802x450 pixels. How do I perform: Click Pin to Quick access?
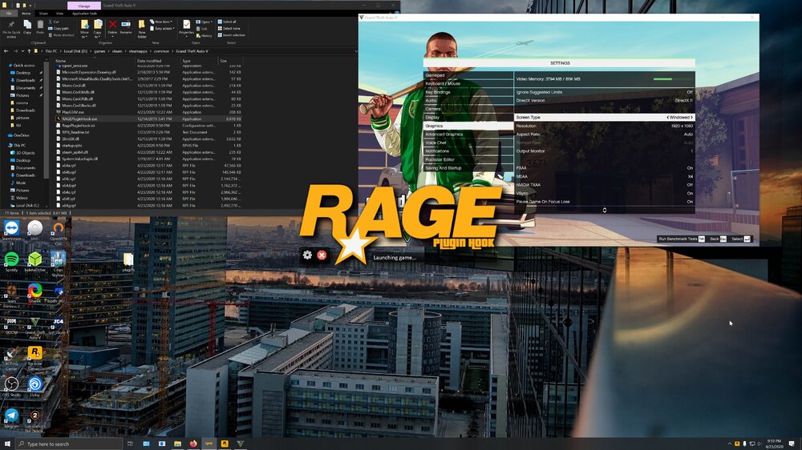[x=10, y=29]
